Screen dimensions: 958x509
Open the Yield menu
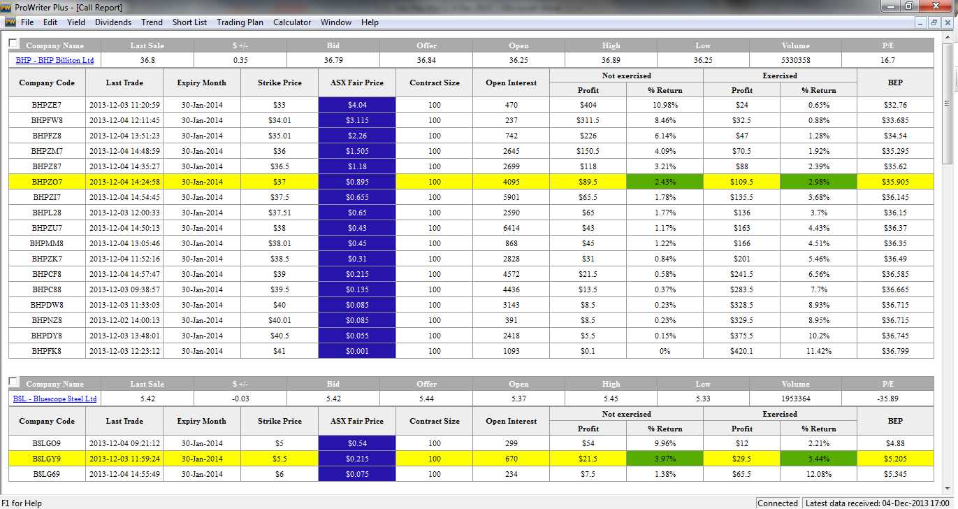coord(76,22)
